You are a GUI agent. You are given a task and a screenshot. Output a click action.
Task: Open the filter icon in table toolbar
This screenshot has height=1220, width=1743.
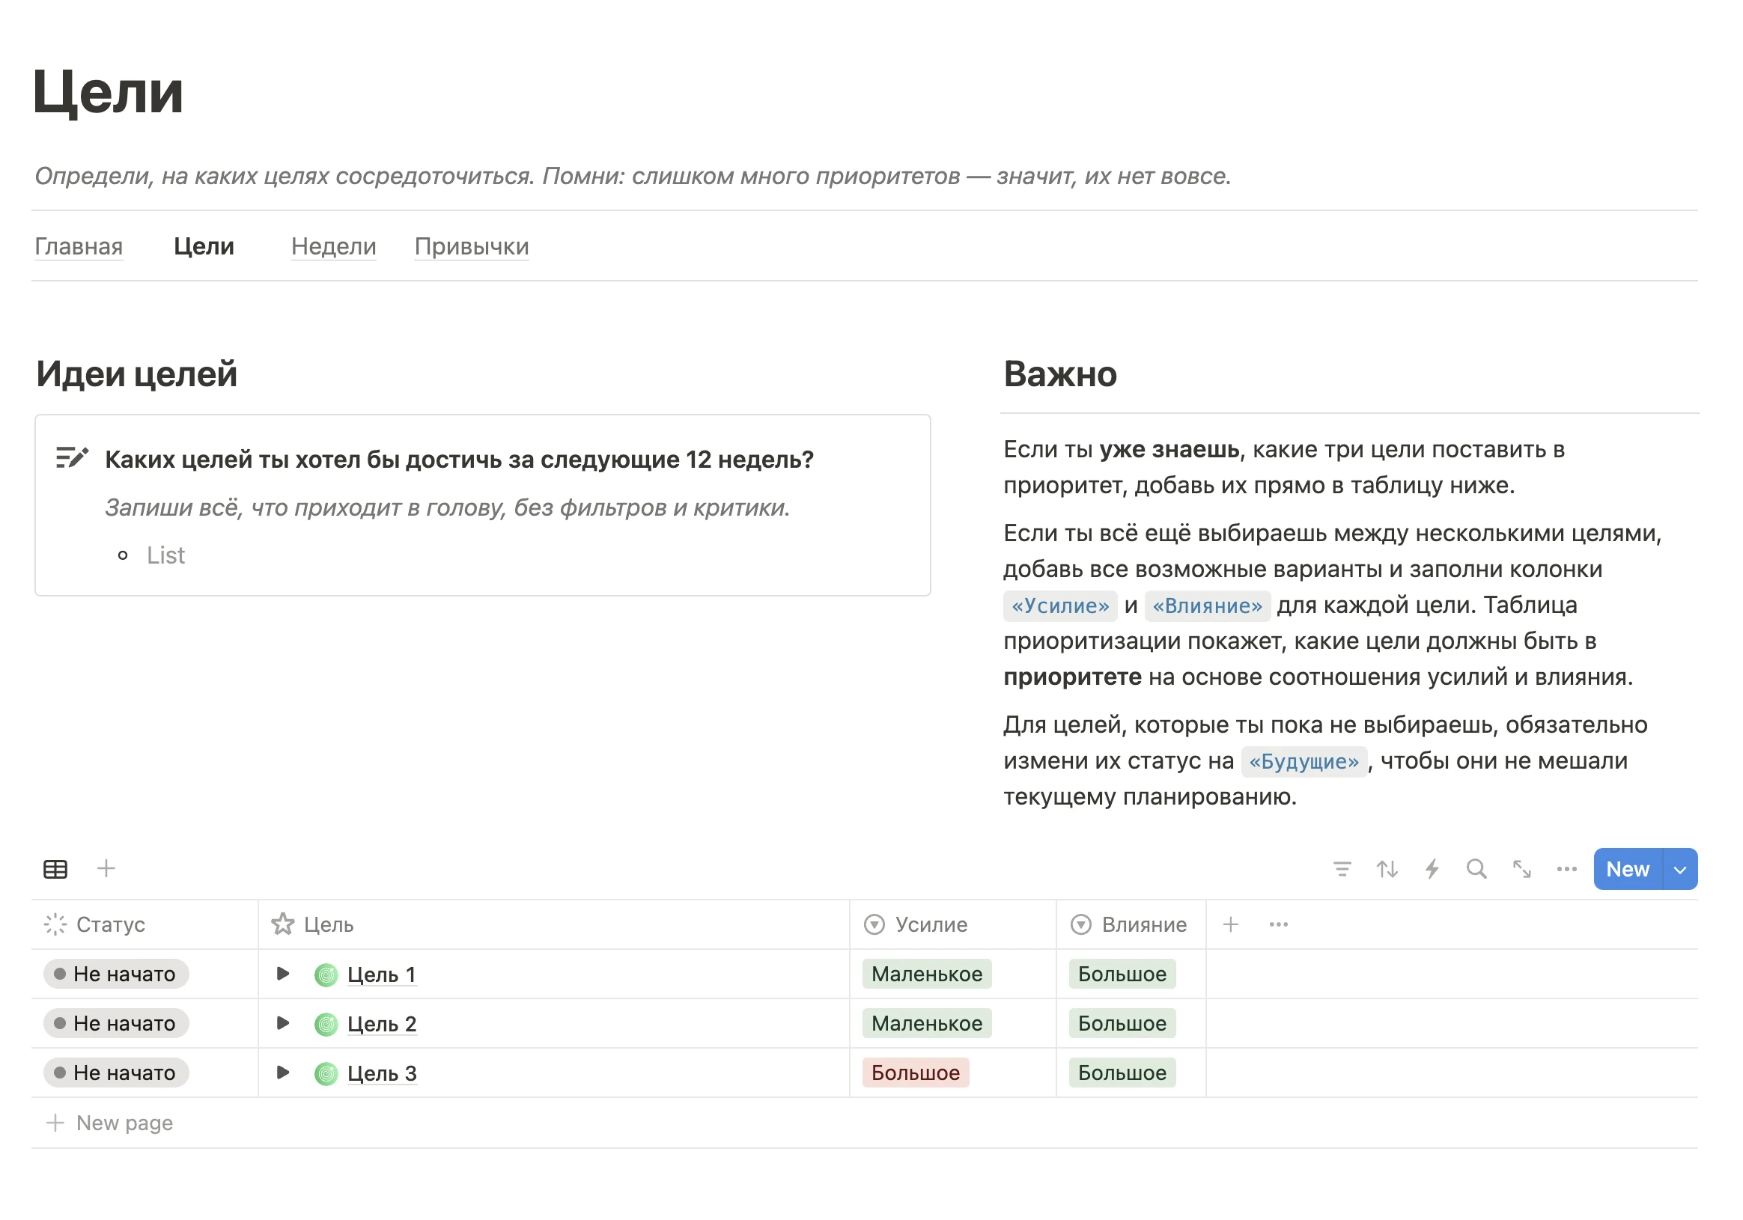[x=1342, y=869]
